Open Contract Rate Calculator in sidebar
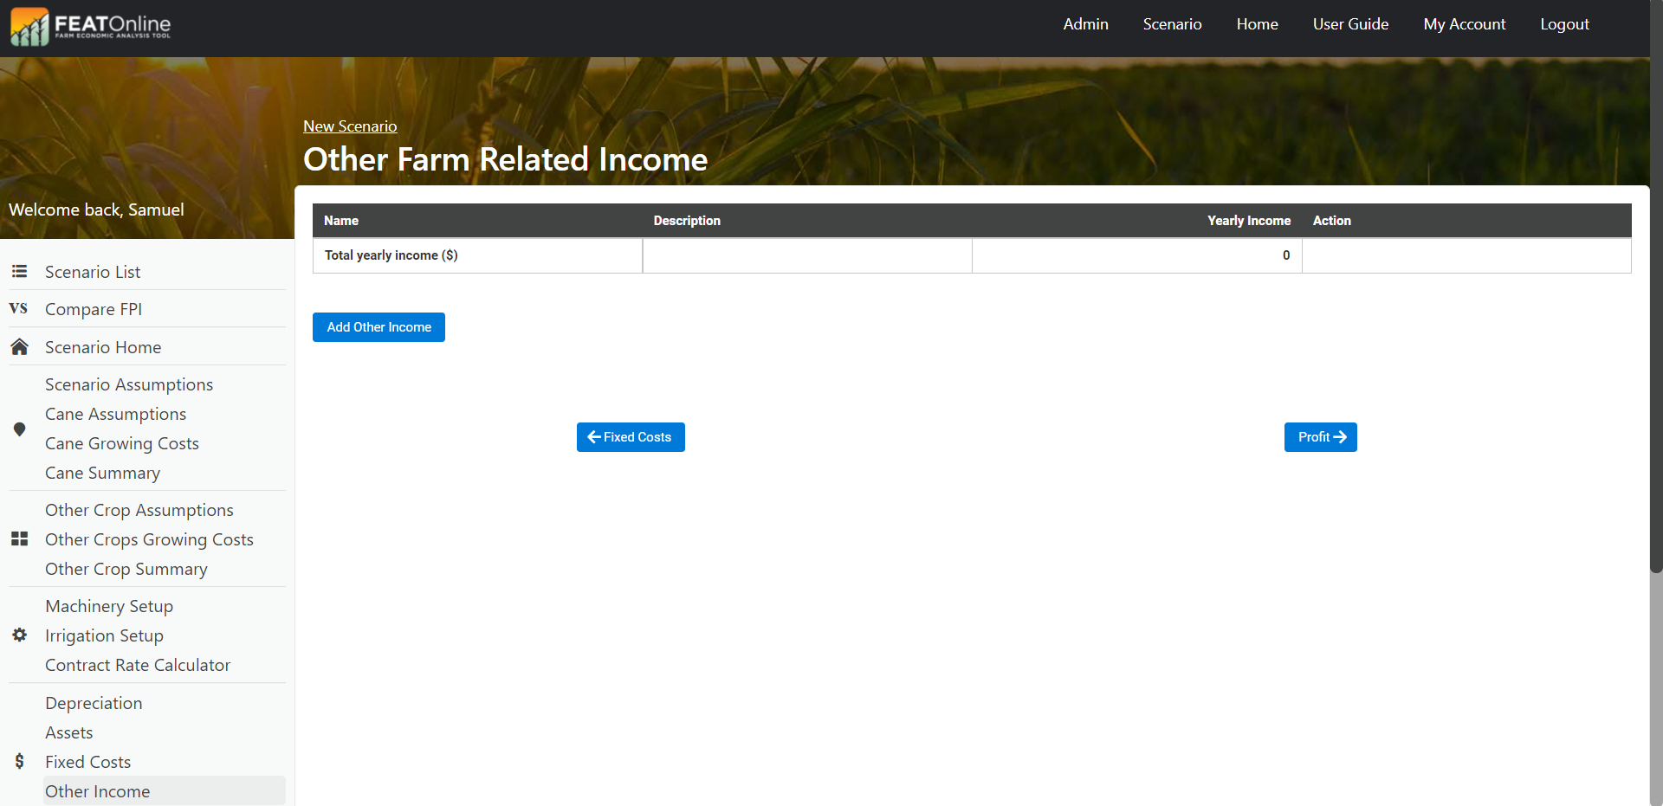This screenshot has height=806, width=1663. (x=138, y=665)
